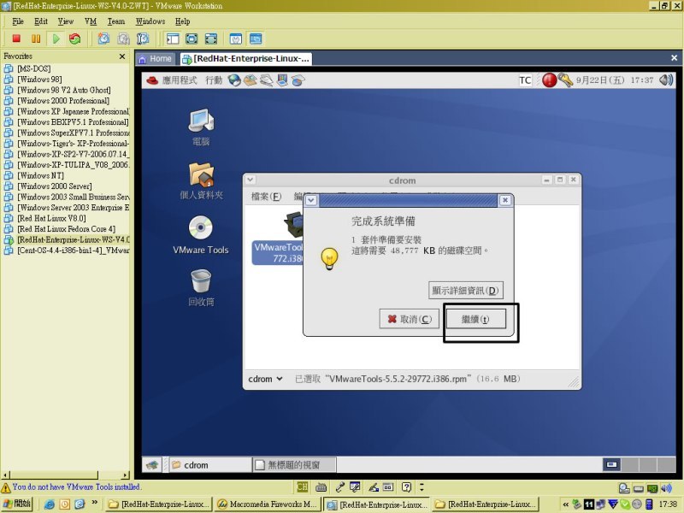The image size is (684, 513).
Task: Open the VMware Tools CD desktop icon
Action: [201, 235]
